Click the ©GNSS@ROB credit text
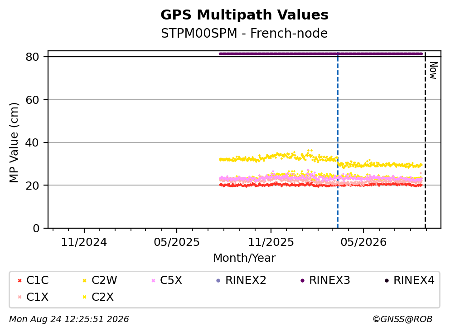Viewport: 450px width, 333px height. (x=402, y=319)
